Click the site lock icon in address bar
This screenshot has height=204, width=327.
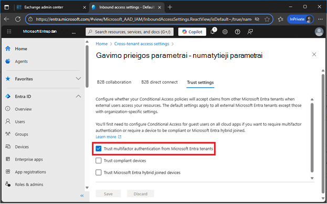pos(30,19)
